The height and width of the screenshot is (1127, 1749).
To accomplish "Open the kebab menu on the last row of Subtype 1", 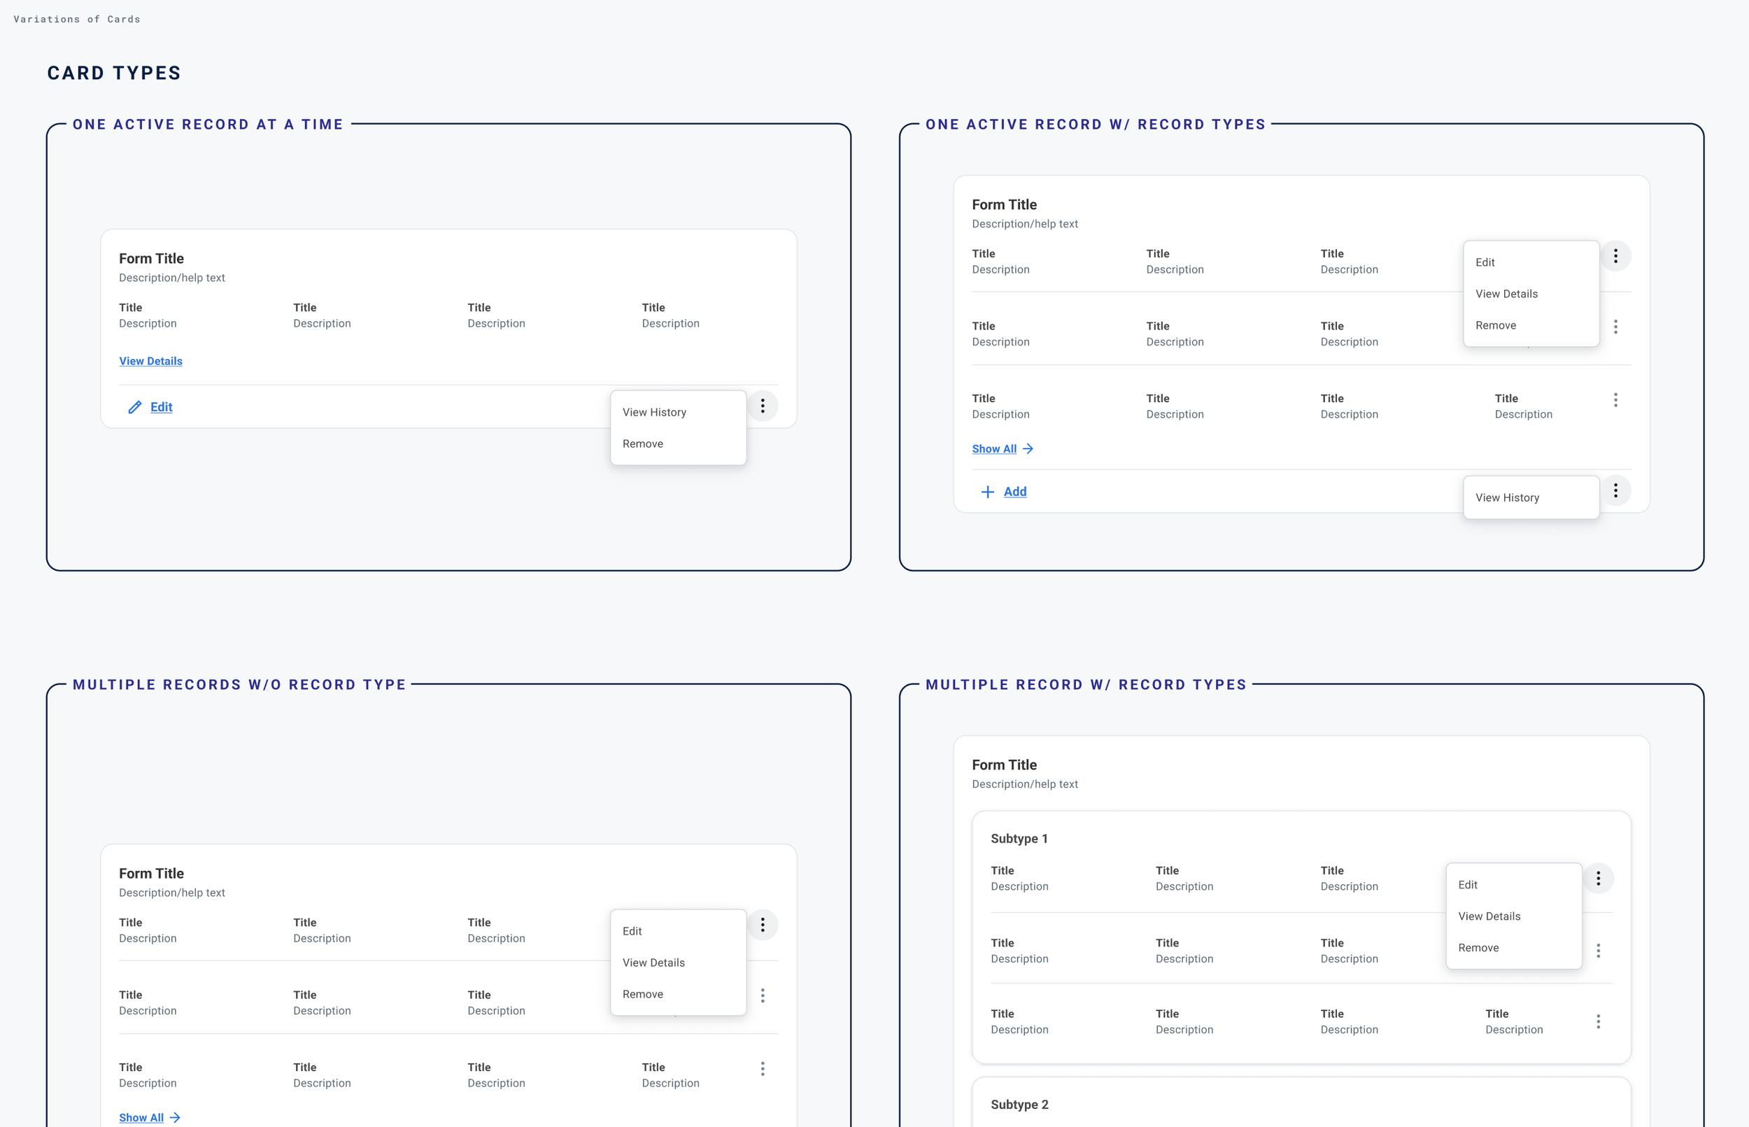I will point(1597,1021).
